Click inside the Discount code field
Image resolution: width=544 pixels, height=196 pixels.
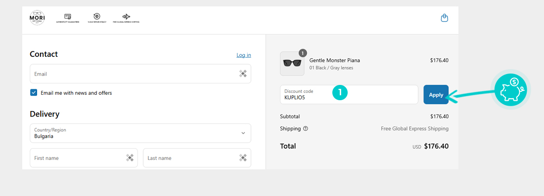click(349, 94)
